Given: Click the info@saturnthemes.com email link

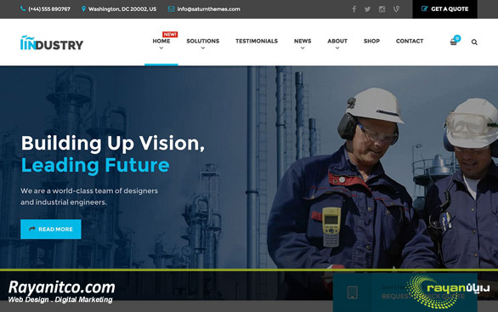Looking at the screenshot, I should (209, 9).
